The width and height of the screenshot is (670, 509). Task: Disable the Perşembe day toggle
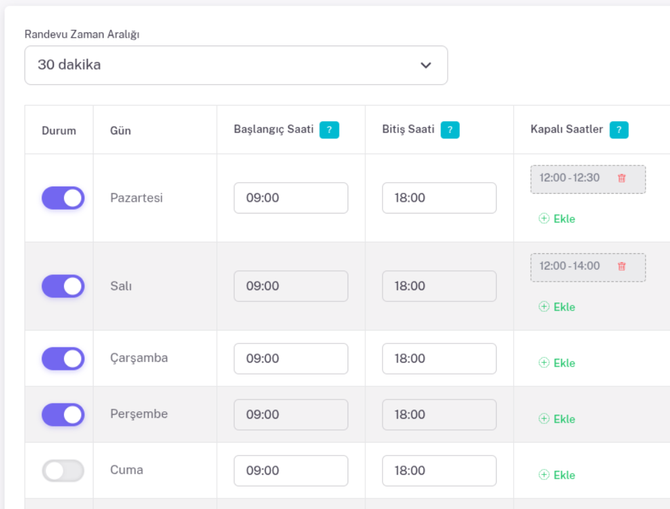[63, 415]
